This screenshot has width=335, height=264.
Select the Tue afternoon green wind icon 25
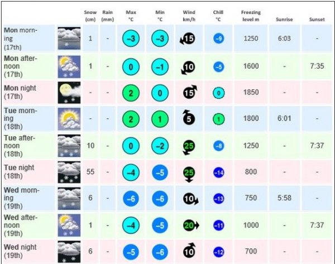click(x=189, y=146)
